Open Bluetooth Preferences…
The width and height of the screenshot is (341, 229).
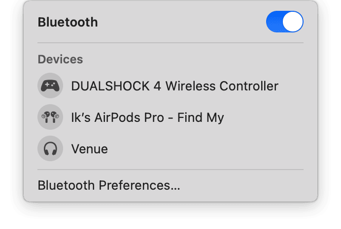pyautogui.click(x=109, y=186)
